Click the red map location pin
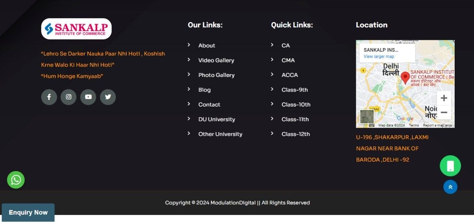This screenshot has width=474, height=222. [x=405, y=78]
